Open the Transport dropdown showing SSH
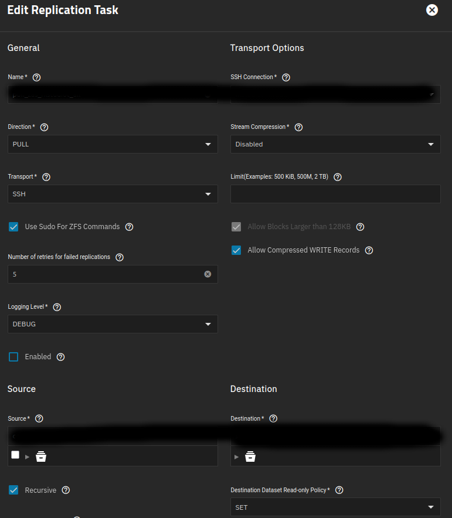Screen dimensions: 452x518 113,194
